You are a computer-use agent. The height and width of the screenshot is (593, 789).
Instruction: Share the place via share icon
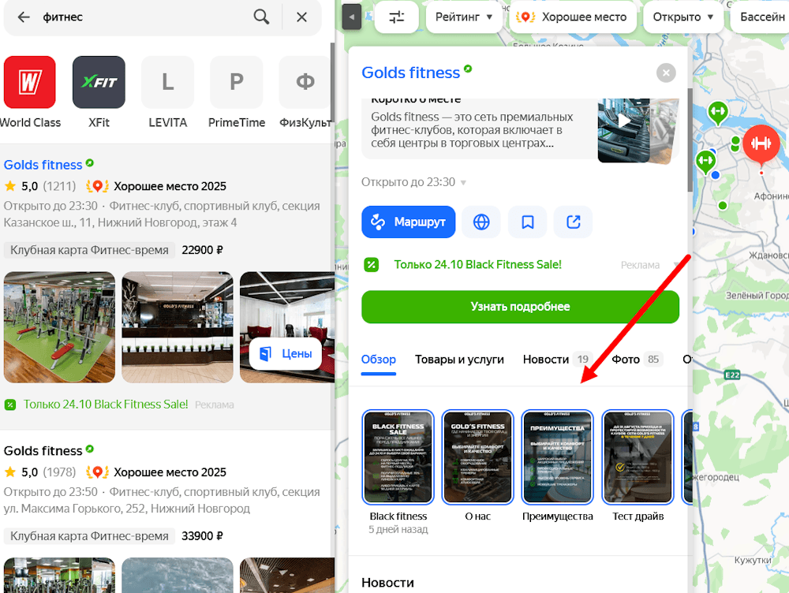coord(573,222)
